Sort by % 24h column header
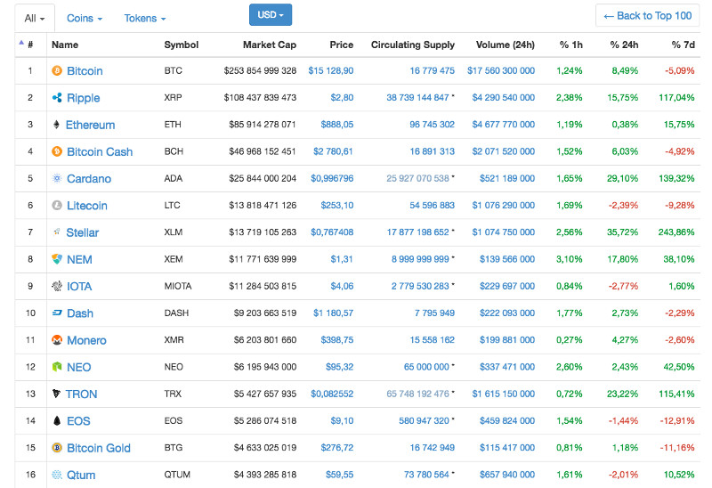Screen dimensions: 712x488 (x=625, y=45)
